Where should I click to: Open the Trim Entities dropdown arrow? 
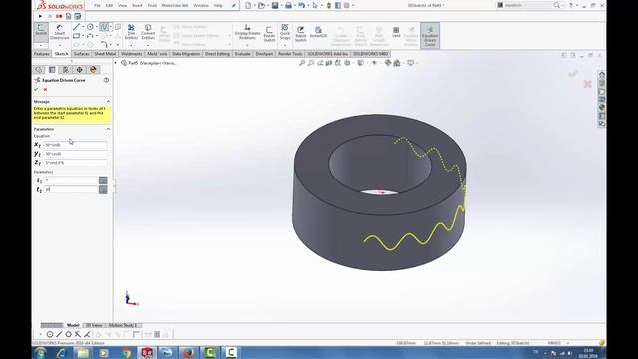click(131, 45)
